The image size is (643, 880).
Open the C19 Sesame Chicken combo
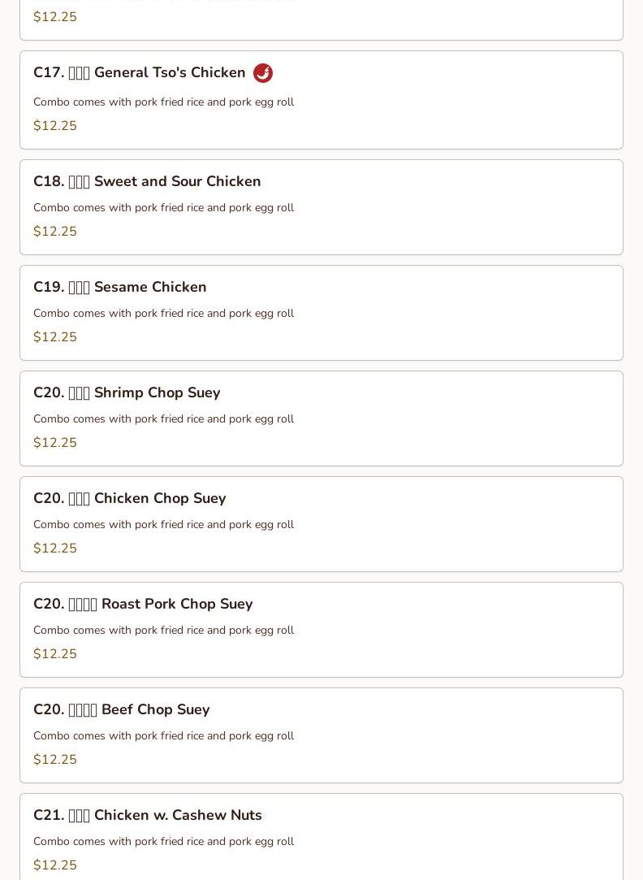click(x=120, y=287)
